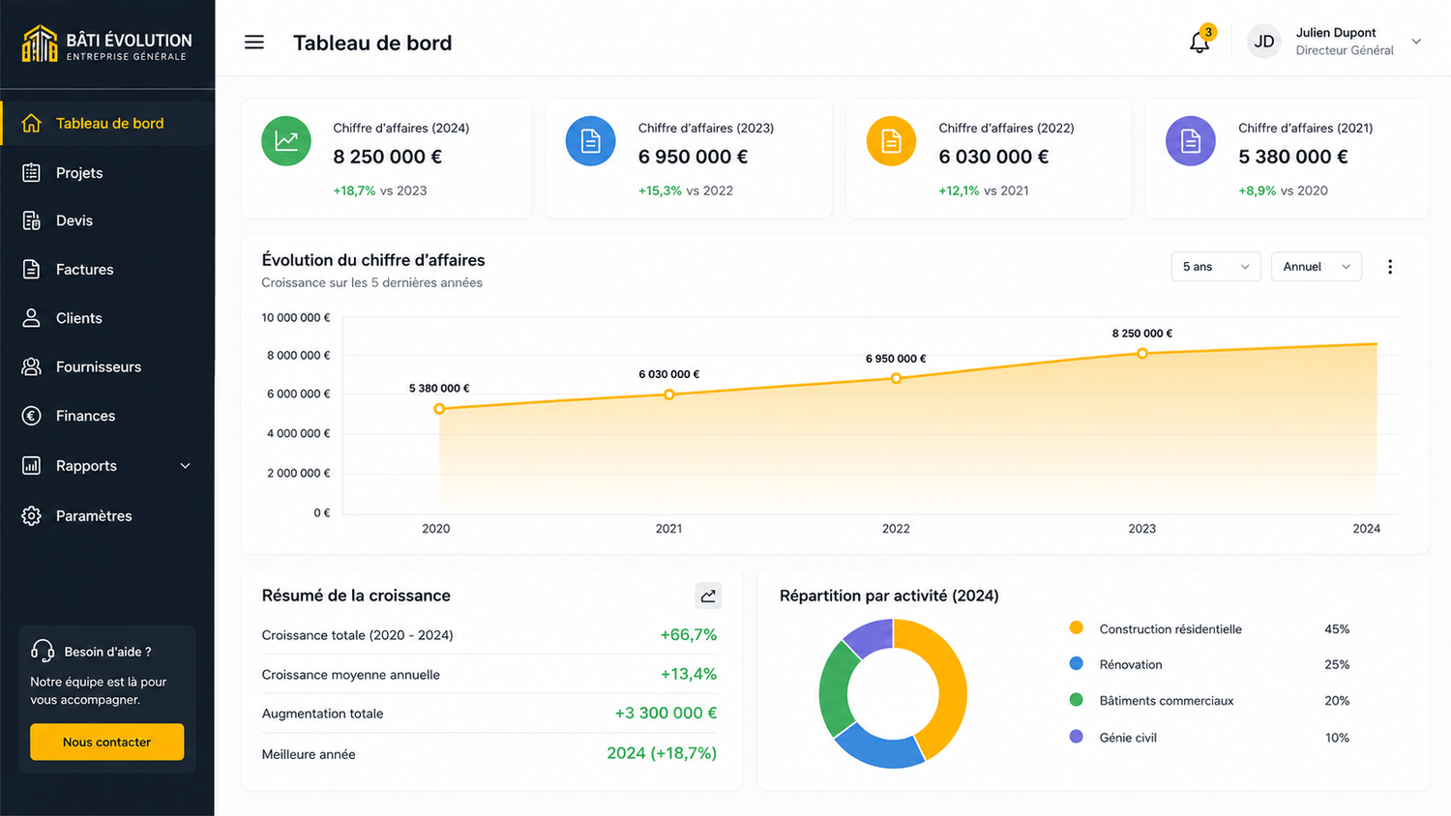Click the Génie civil legend label
This screenshot has width=1451, height=816.
[1128, 737]
